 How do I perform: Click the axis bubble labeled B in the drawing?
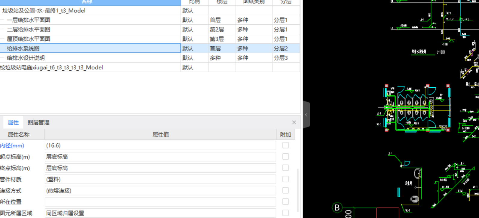pos(337,207)
